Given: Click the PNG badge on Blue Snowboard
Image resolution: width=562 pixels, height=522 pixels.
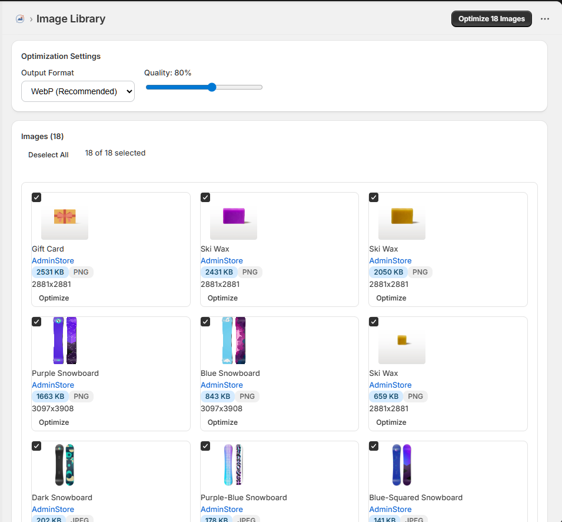Looking at the screenshot, I should tap(247, 397).
